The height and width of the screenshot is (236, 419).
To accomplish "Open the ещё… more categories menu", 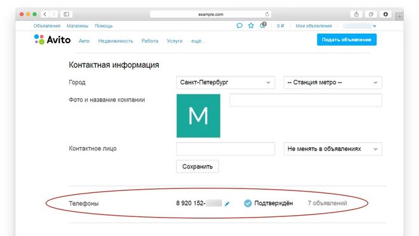I will 198,41.
